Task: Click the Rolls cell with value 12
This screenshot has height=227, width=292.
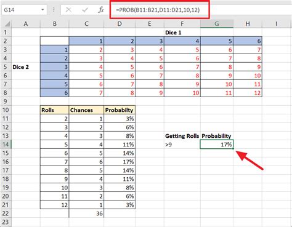Action: (x=55, y=205)
